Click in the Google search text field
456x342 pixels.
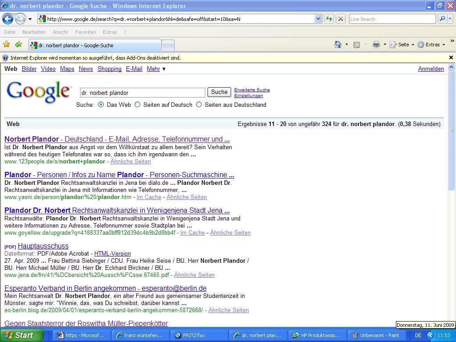coord(142,93)
